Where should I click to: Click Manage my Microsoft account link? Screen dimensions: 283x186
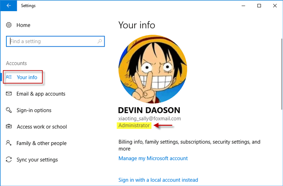click(153, 159)
